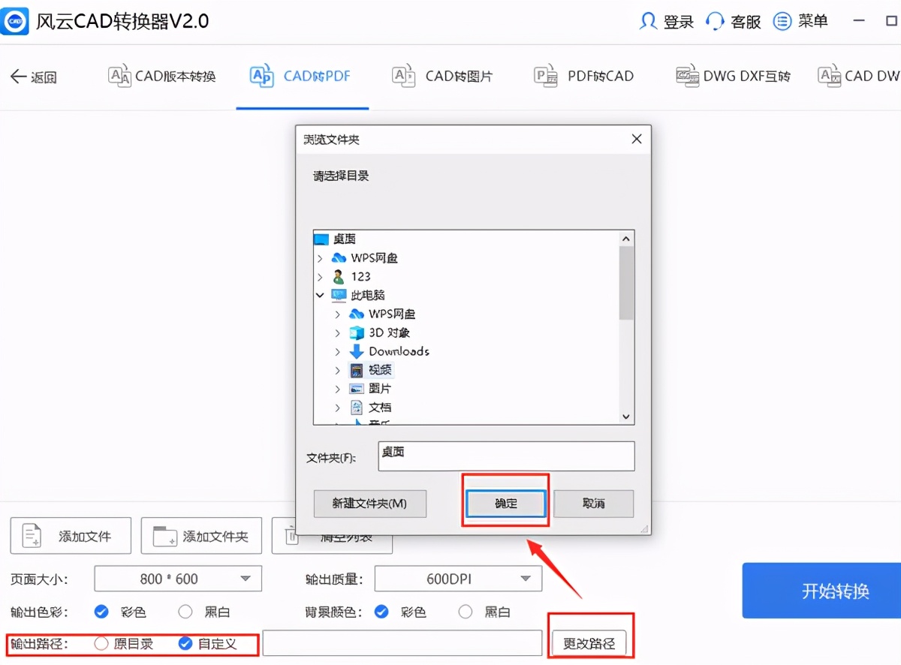Click the 添加文件 icon to add files
Image resolution: width=901 pixels, height=665 pixels.
(x=30, y=535)
